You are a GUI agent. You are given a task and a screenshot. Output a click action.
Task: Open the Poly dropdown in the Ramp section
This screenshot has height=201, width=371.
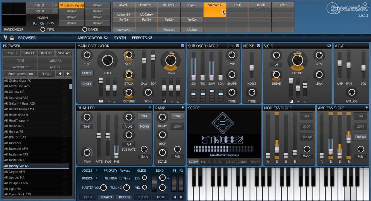pyautogui.click(x=177, y=156)
